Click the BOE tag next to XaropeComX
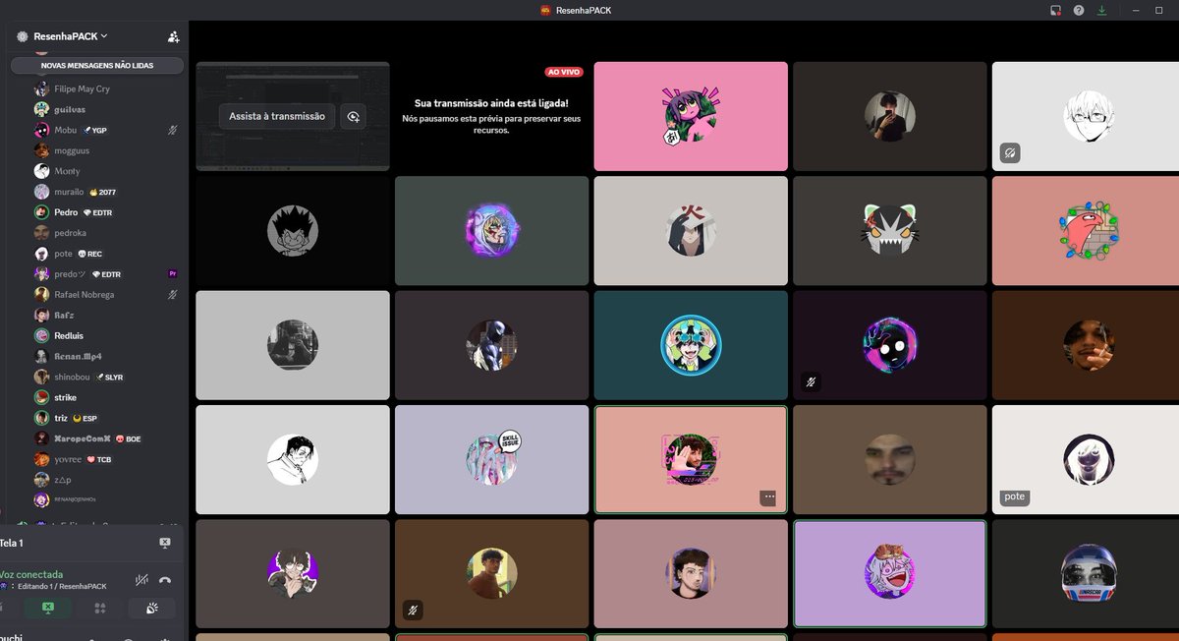 (x=129, y=438)
